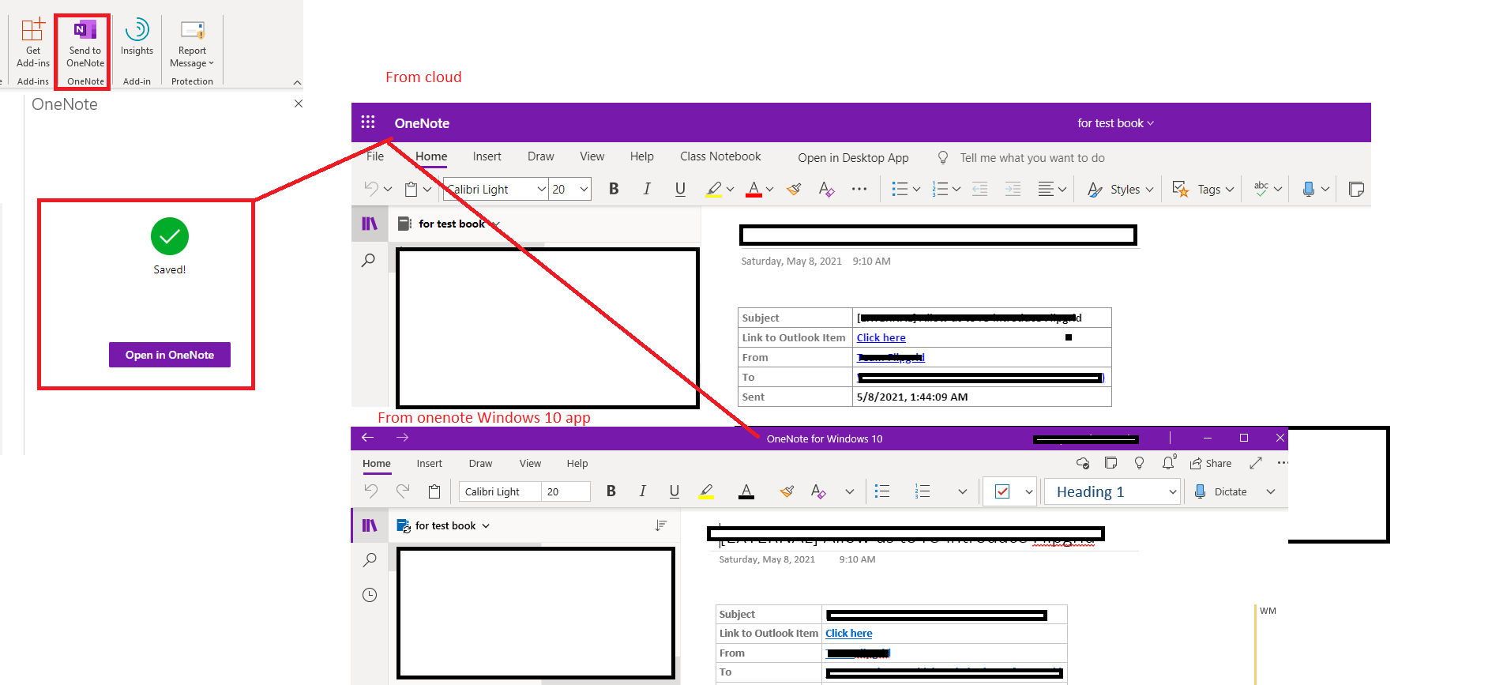Image resolution: width=1507 pixels, height=685 pixels.
Task: Click 'Click here' link in OneNote web table
Action: pyautogui.click(x=881, y=337)
